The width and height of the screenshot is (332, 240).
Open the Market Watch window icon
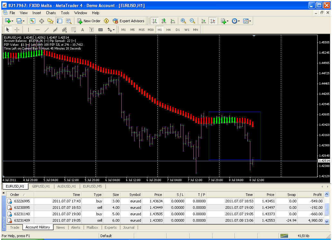(32, 21)
